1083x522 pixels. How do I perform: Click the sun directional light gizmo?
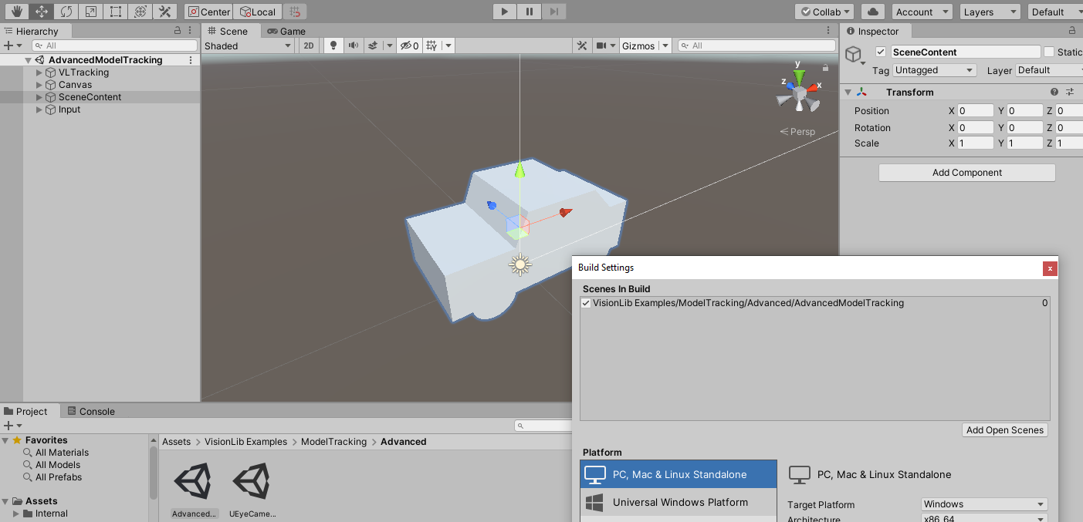520,264
